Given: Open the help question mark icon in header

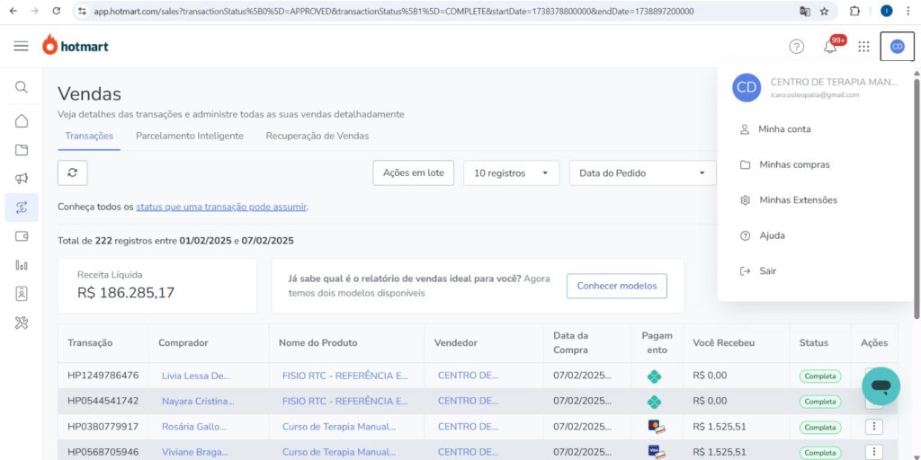Looking at the screenshot, I should tap(796, 47).
